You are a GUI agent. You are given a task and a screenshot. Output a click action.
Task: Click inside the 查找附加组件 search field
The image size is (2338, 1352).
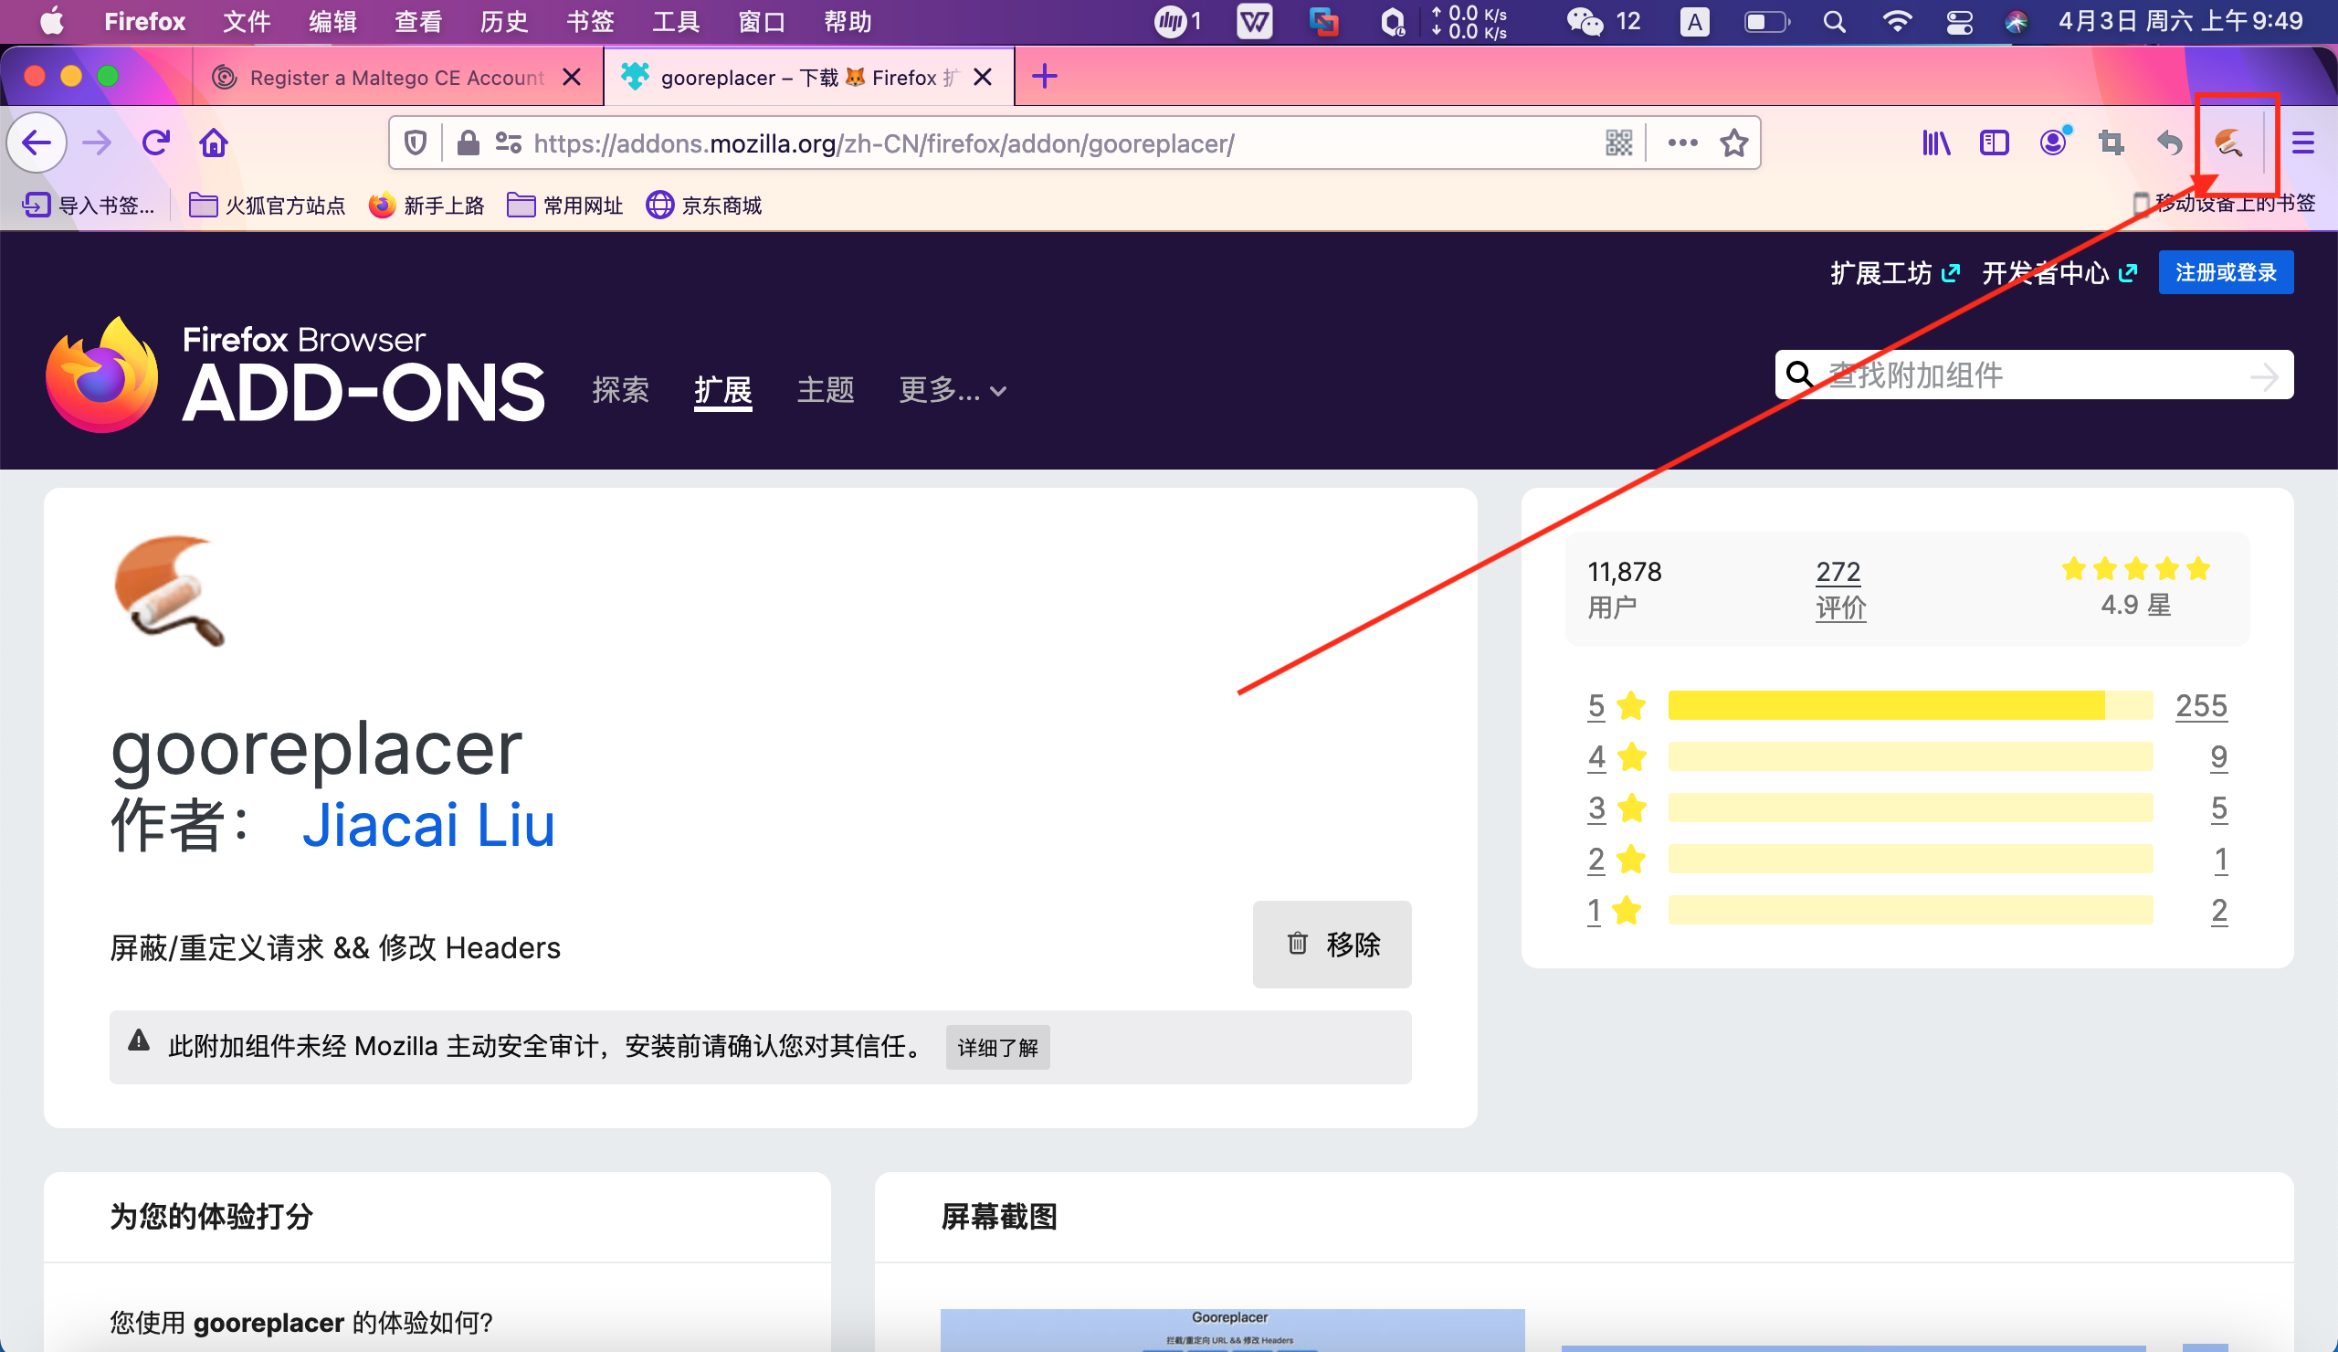[1995, 375]
